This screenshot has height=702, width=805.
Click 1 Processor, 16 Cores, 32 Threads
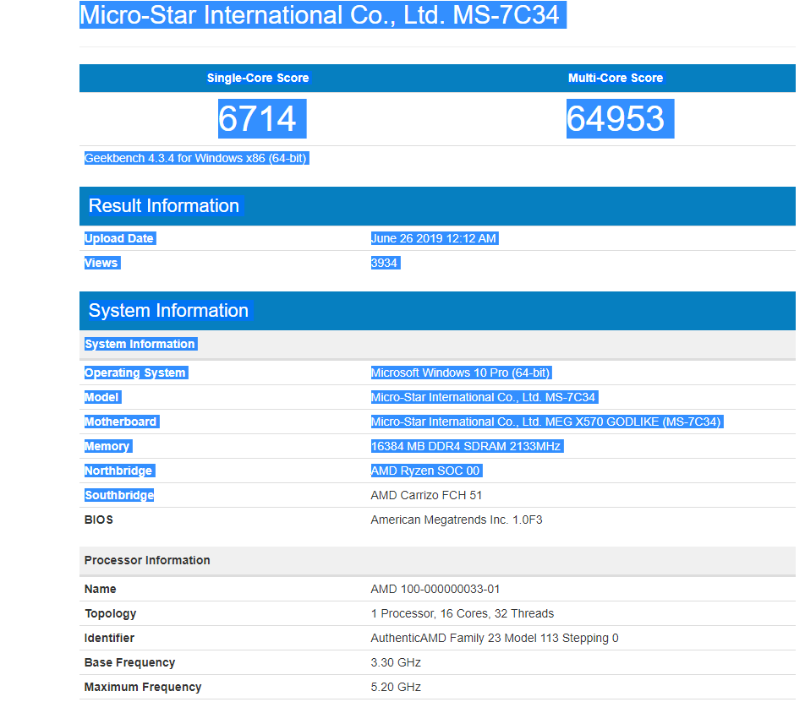pyautogui.click(x=462, y=614)
